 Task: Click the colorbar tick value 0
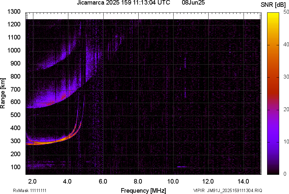[x=285, y=174]
